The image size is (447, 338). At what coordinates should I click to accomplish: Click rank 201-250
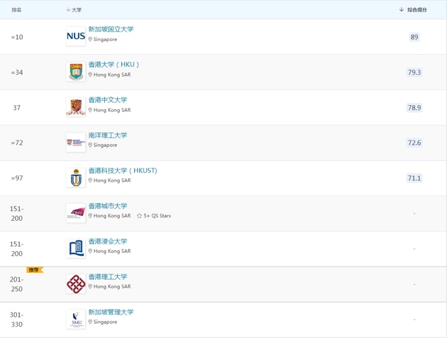click(17, 284)
